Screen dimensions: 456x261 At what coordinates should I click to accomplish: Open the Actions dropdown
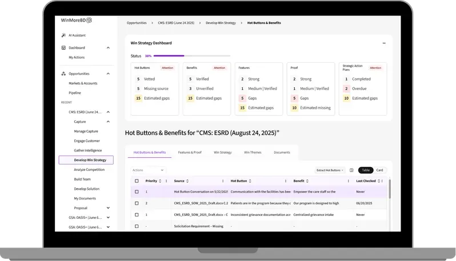148,170
